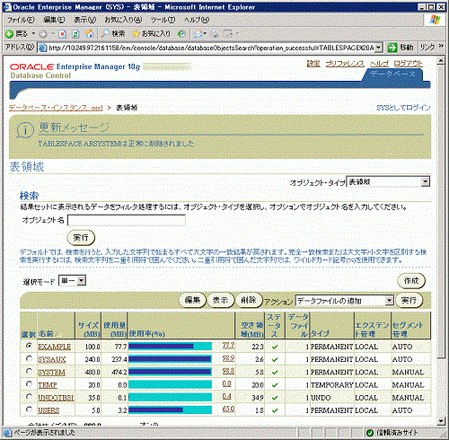449x440 pixels.
Task: Sort by 名前 column header
Action: pyautogui.click(x=46, y=334)
